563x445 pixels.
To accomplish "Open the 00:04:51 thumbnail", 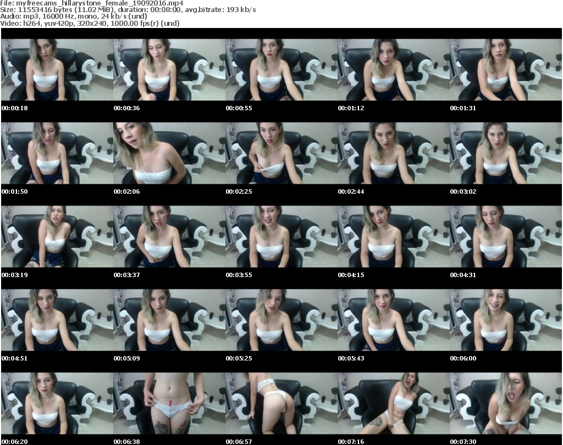I will click(57, 320).
